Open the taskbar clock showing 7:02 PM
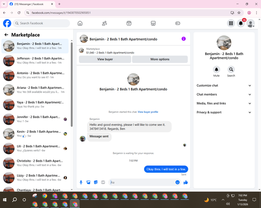261x208 pixels. pos(243,200)
